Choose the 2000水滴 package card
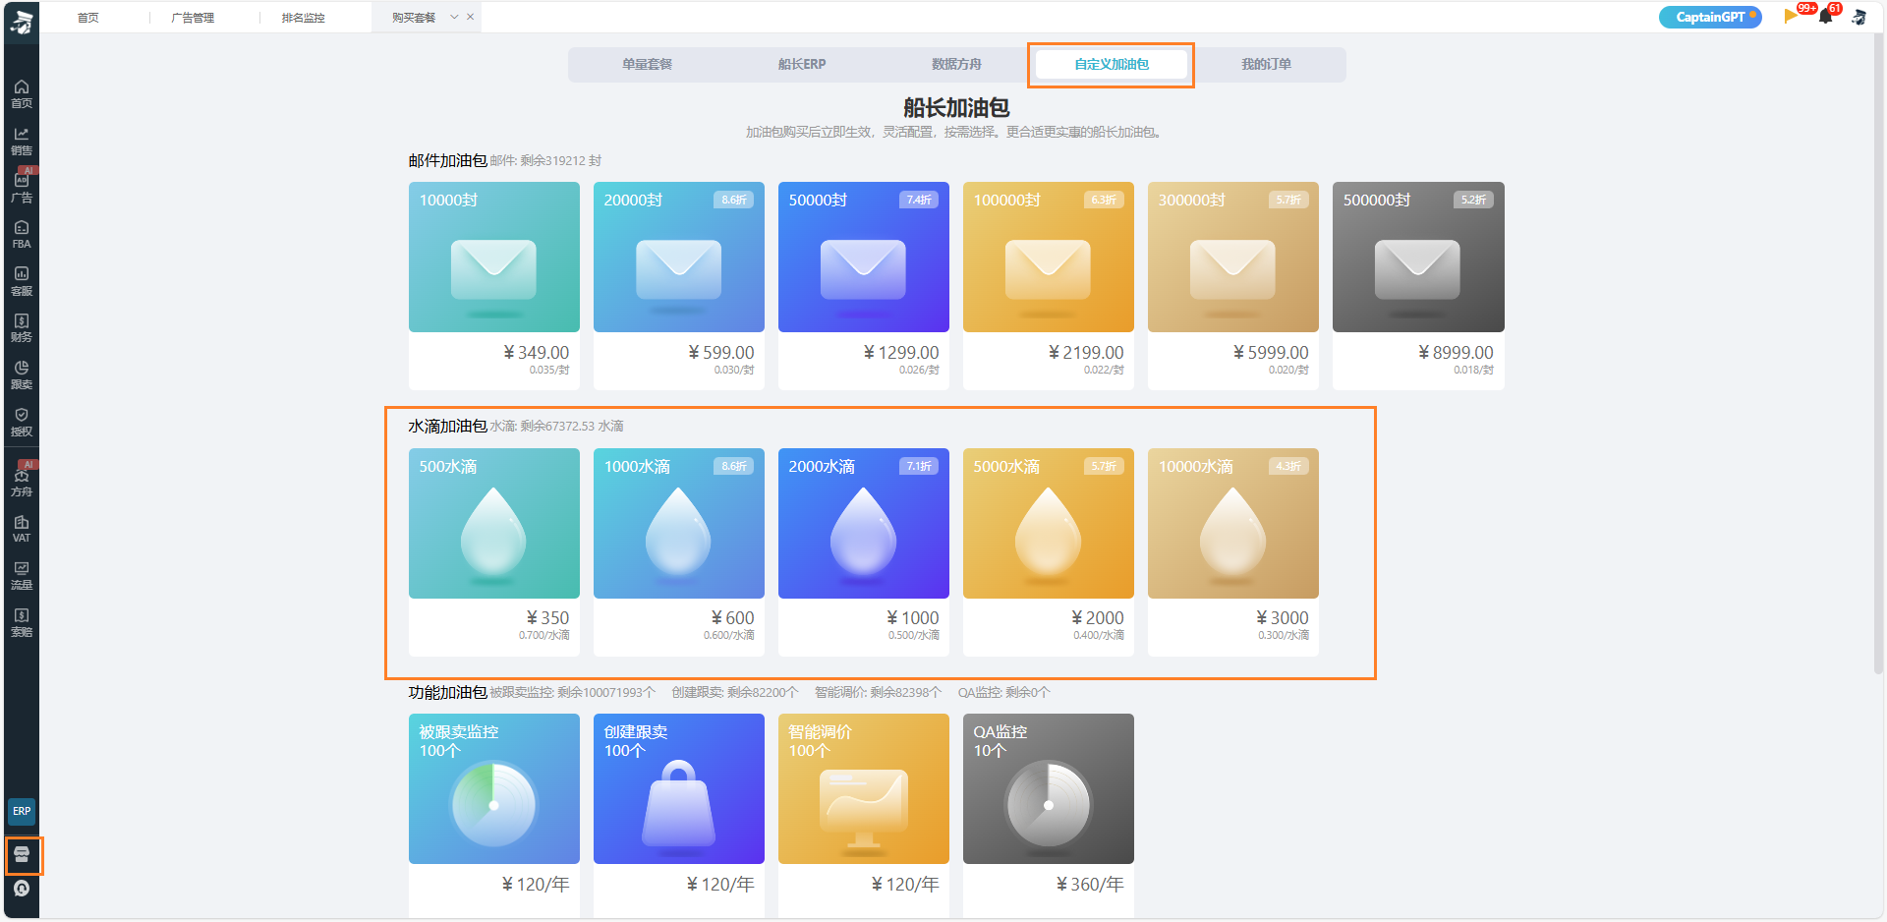The width and height of the screenshot is (1887, 922). coord(864,551)
